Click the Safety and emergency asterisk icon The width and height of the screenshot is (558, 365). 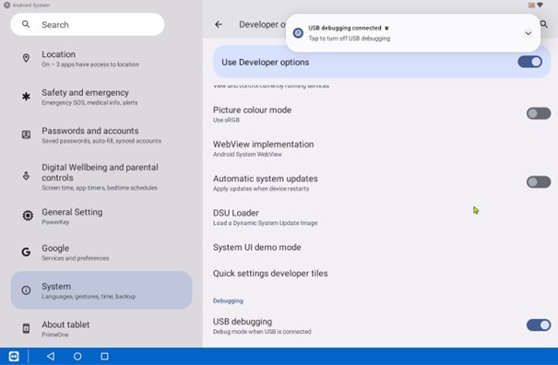point(26,97)
